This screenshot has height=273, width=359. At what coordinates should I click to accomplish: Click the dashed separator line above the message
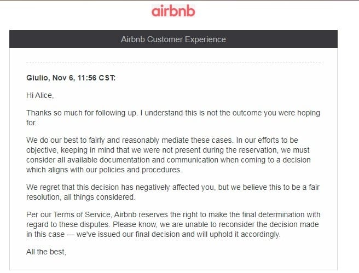tap(173, 62)
